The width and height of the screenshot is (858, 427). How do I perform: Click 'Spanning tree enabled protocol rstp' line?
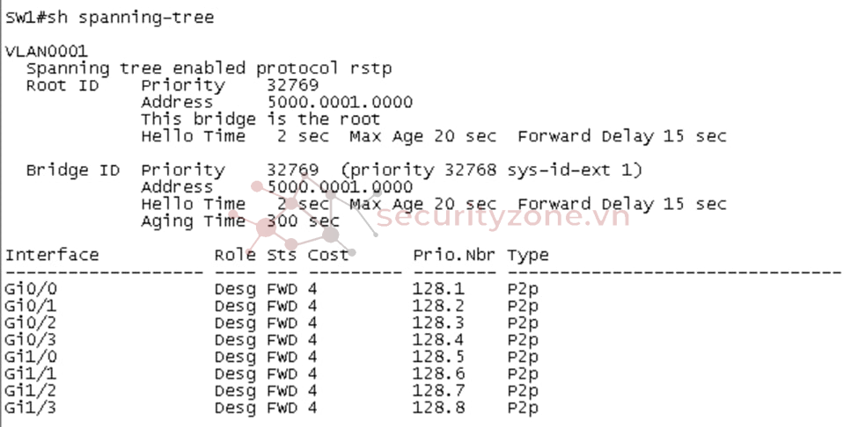point(209,69)
